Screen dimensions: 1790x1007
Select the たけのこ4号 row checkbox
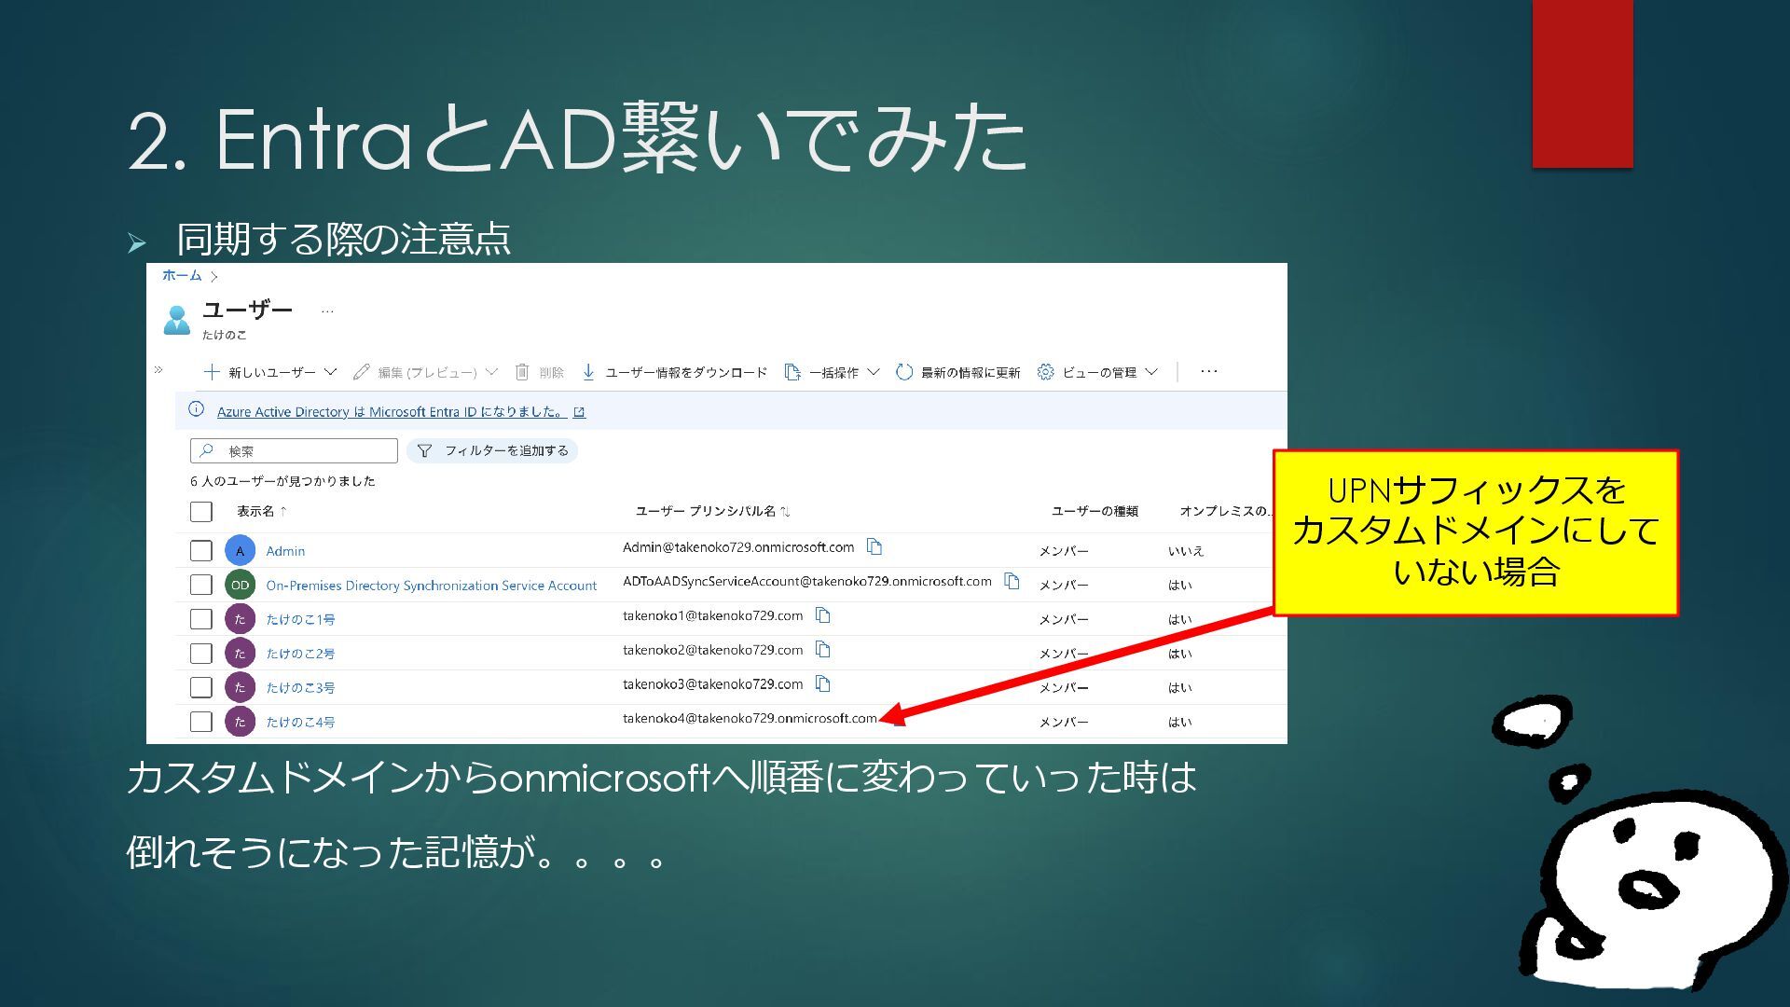click(x=200, y=722)
